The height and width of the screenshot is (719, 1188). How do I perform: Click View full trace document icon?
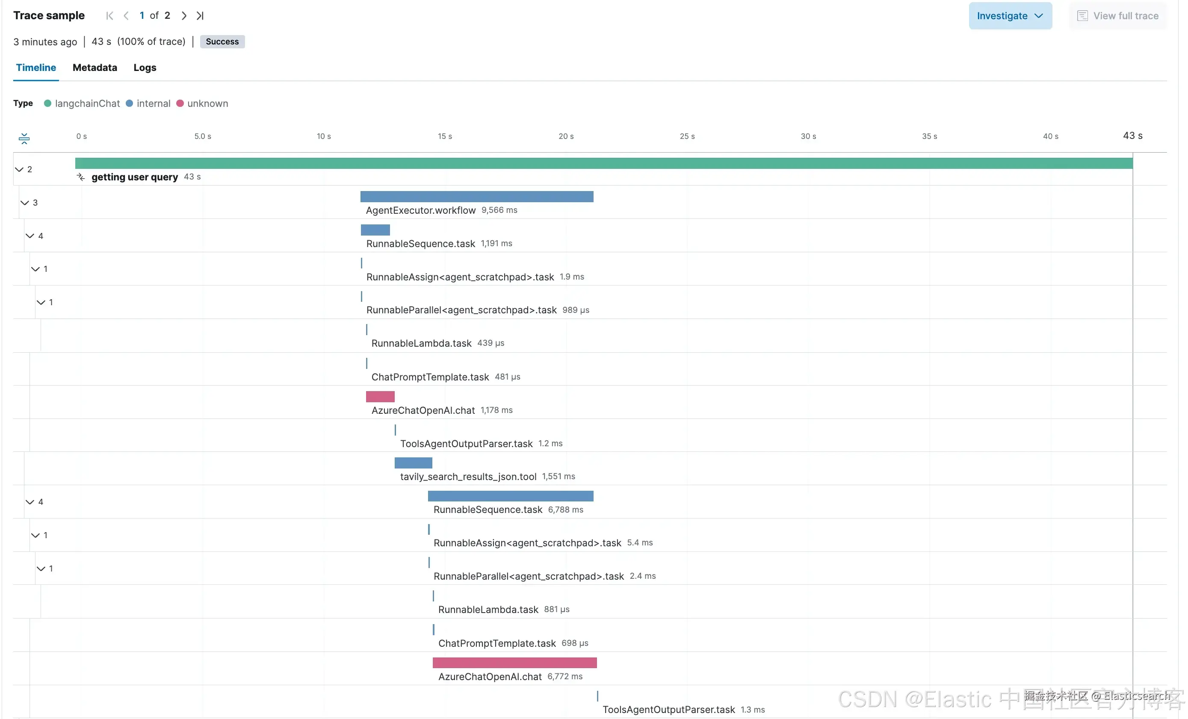(x=1082, y=16)
